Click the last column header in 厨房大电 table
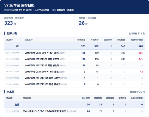Viewport: 149px width, 117px height. (x=137, y=40)
